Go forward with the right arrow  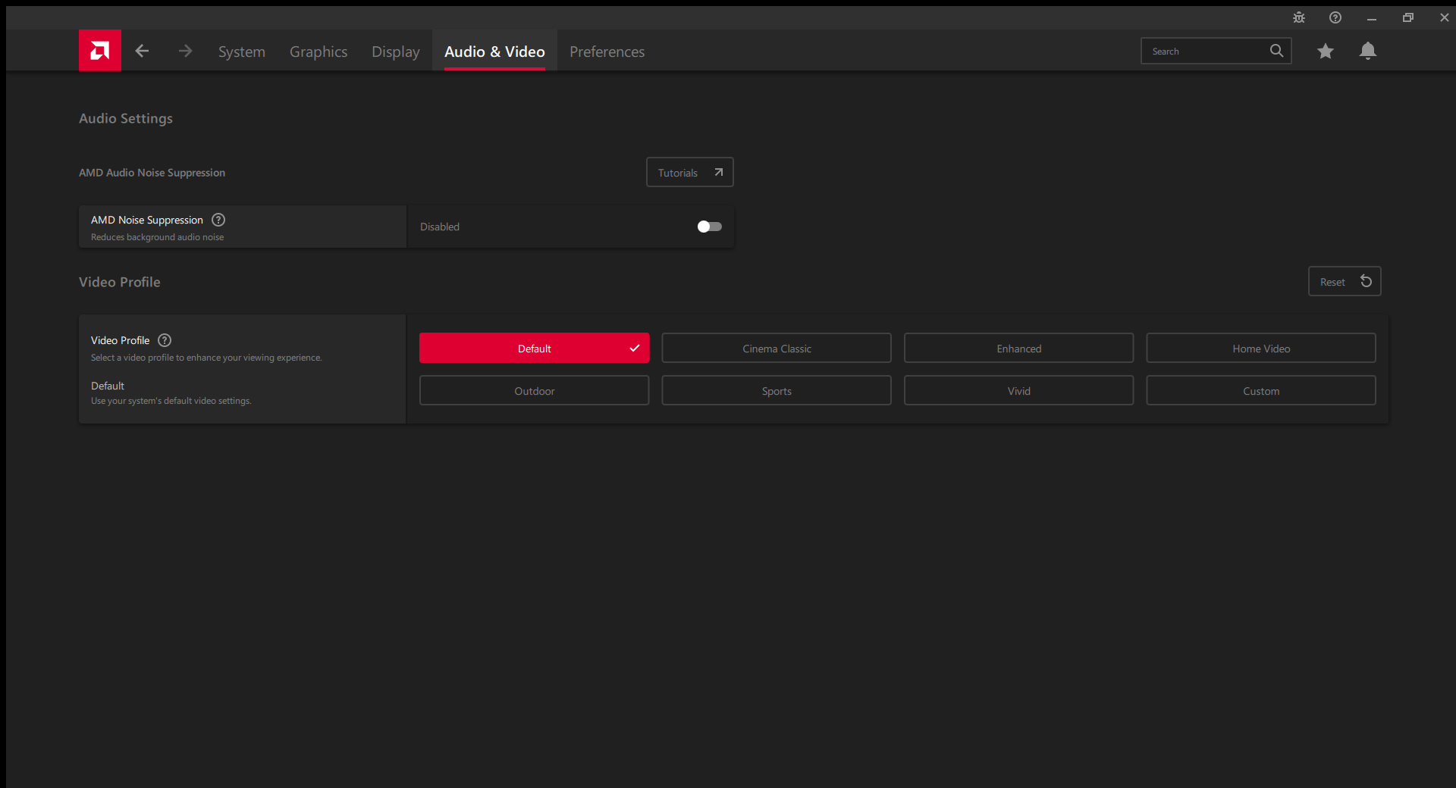(x=186, y=51)
